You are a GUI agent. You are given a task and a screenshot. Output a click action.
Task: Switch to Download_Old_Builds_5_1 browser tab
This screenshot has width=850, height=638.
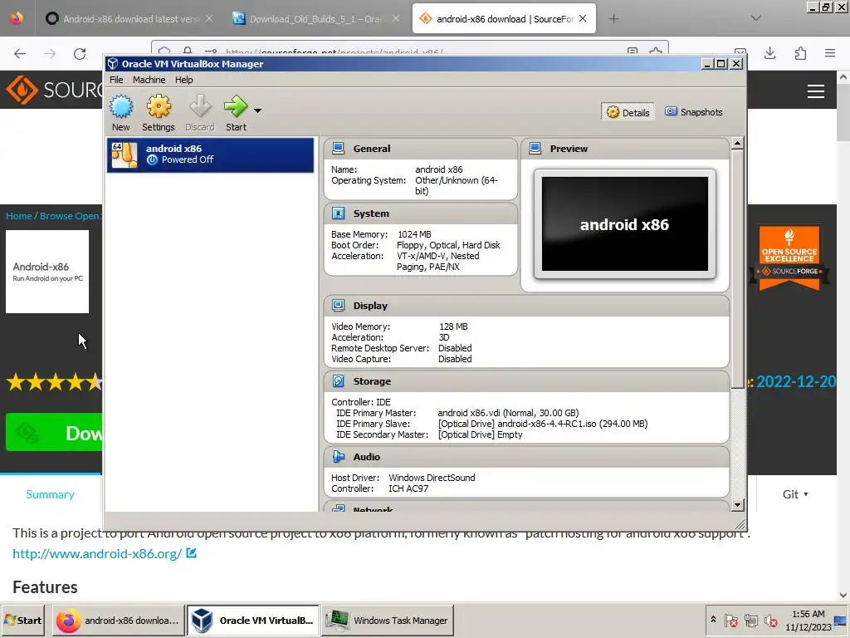[x=315, y=19]
